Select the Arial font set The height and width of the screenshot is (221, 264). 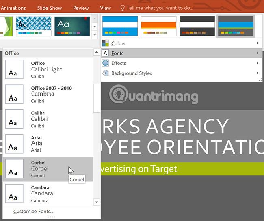(x=48, y=144)
